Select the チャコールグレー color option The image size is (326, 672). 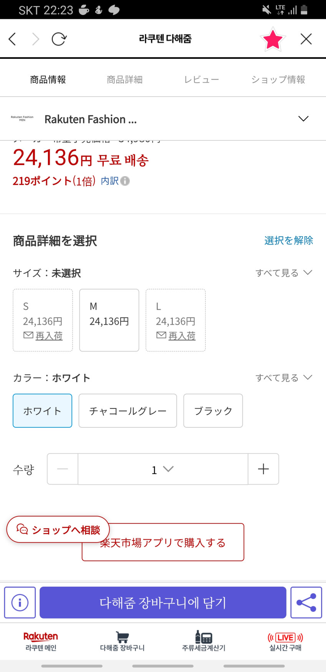click(127, 411)
